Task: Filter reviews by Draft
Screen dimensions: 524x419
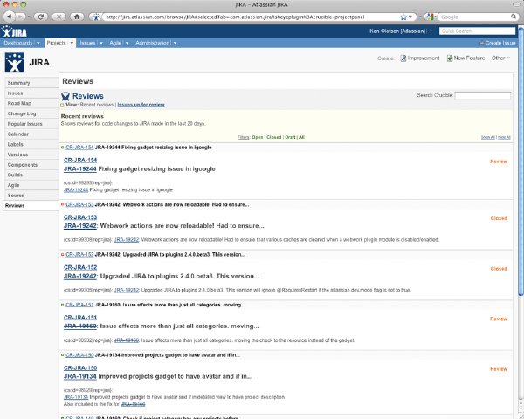Action: tap(290, 137)
